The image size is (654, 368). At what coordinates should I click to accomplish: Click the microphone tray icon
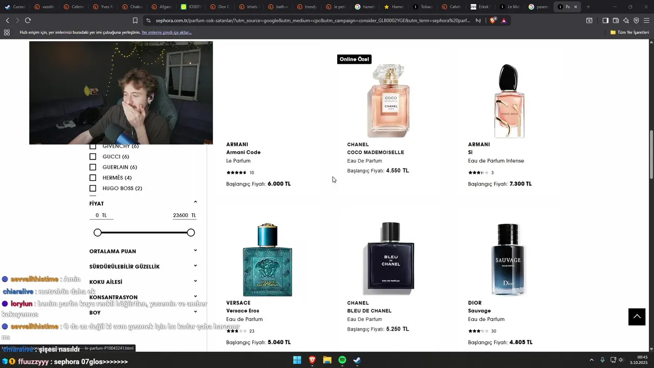pyautogui.click(x=602, y=360)
